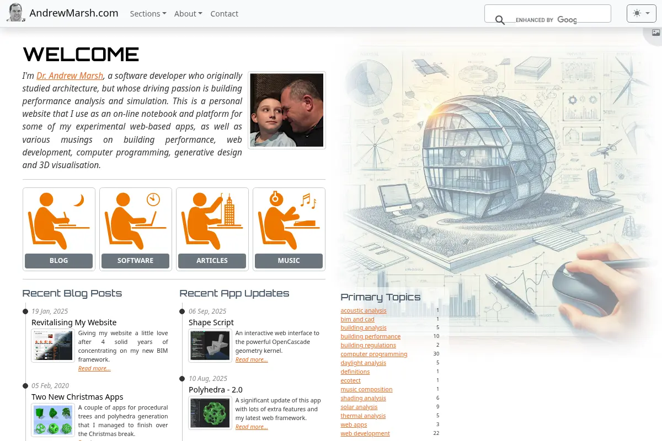Expand the About menu
Image resolution: width=662 pixels, height=441 pixels.
[188, 14]
